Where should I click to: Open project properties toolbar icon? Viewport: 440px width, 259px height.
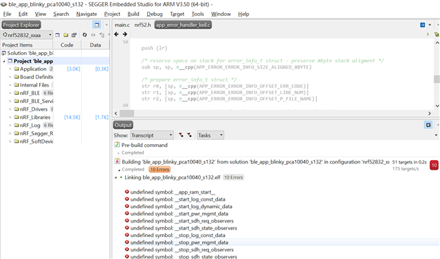74,35
